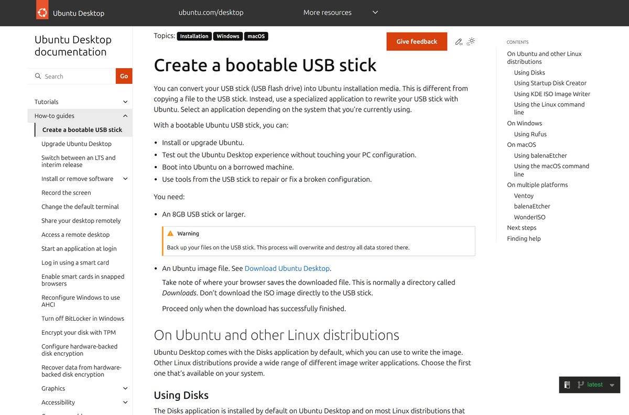Open the Download Ubuntu Desktop link
Viewport: 629px width, 415px height.
(x=287, y=268)
